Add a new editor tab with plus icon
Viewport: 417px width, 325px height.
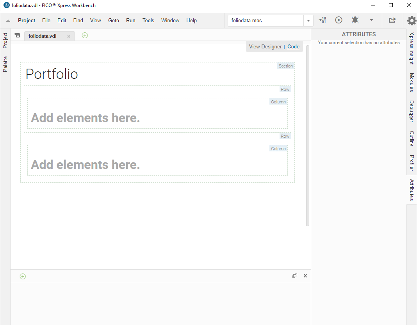[85, 36]
